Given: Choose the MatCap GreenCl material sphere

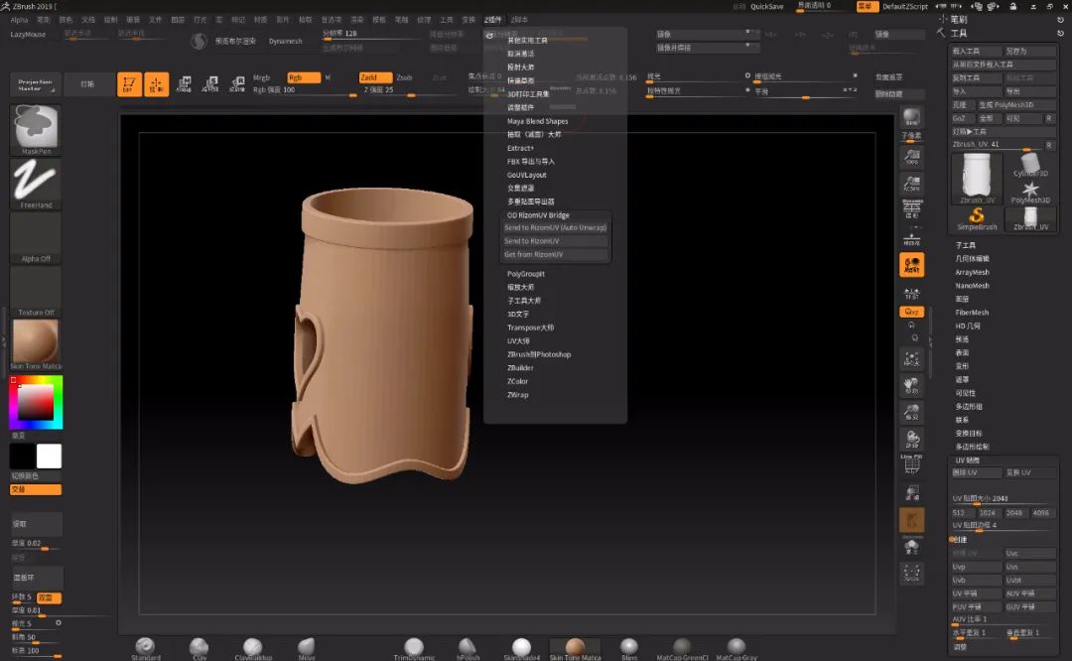Looking at the screenshot, I should click(682, 648).
